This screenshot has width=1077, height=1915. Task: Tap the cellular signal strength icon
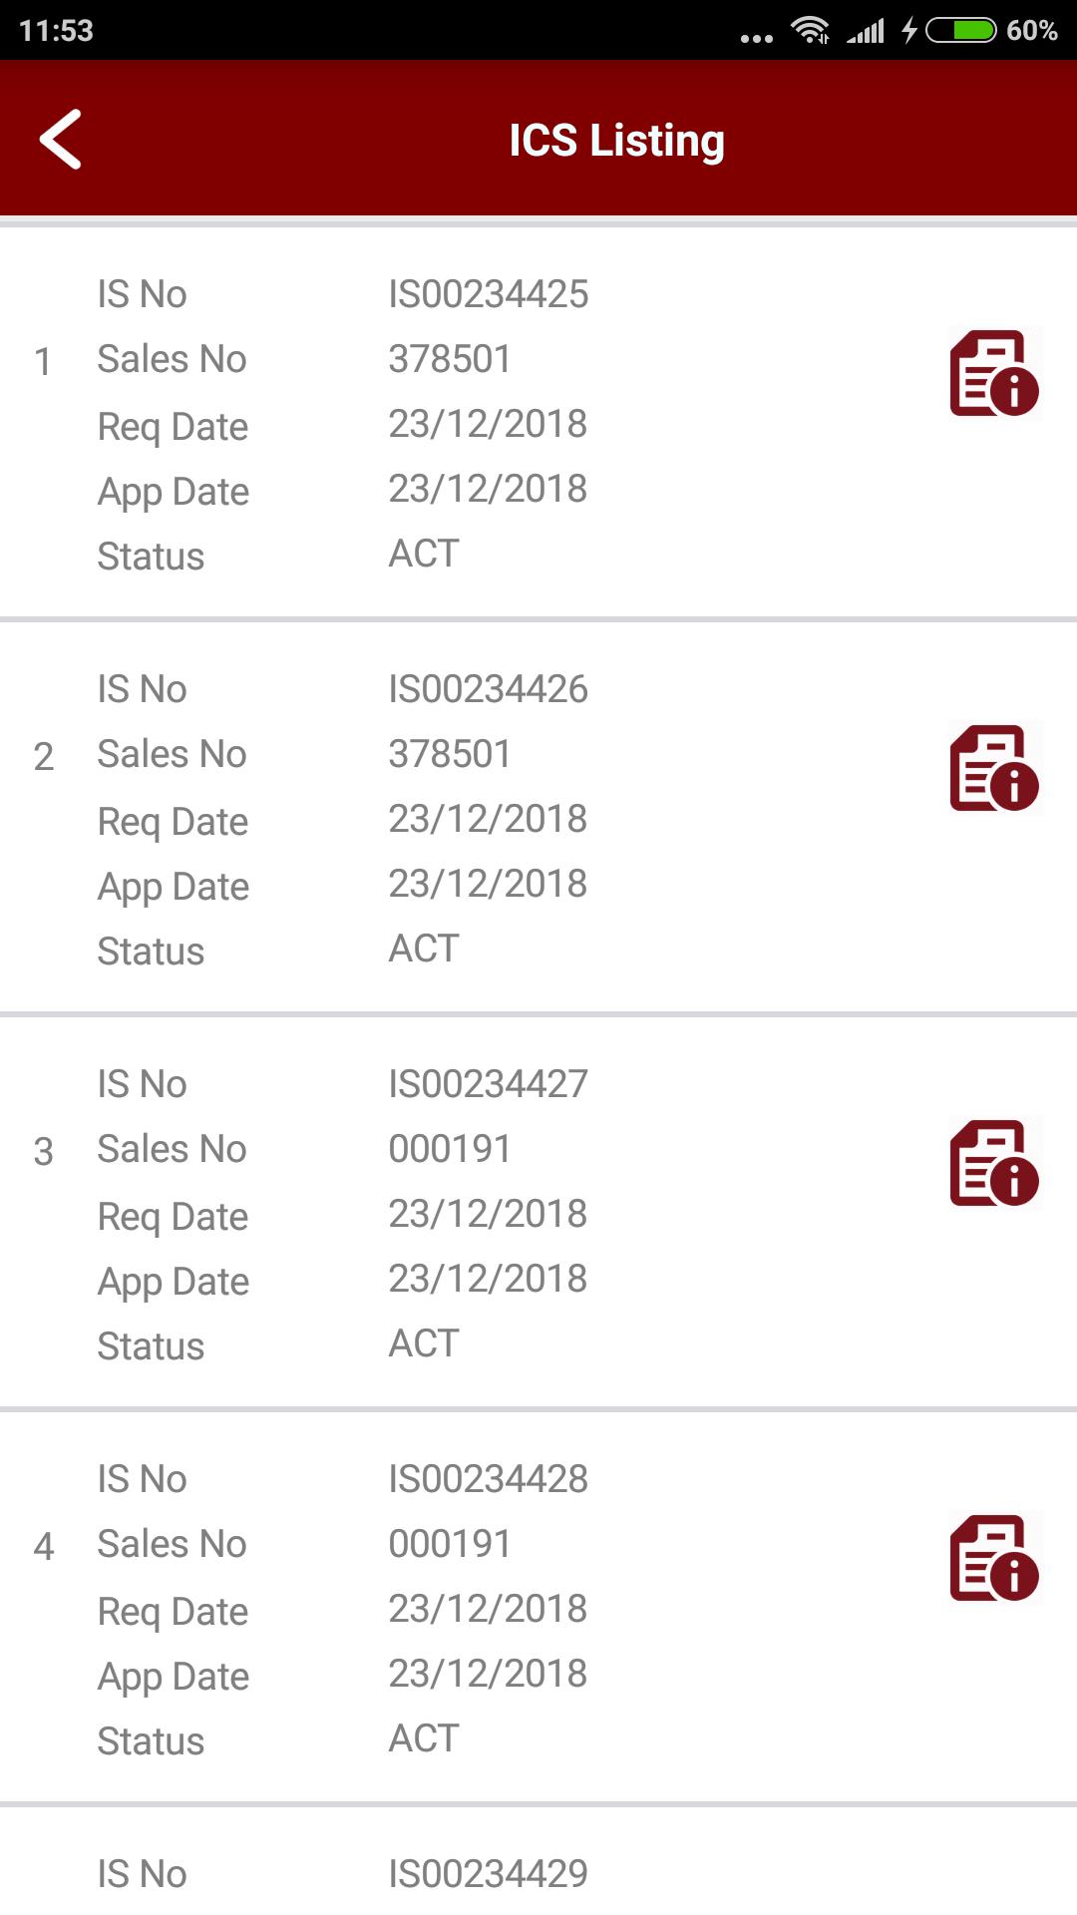pyautogui.click(x=866, y=31)
